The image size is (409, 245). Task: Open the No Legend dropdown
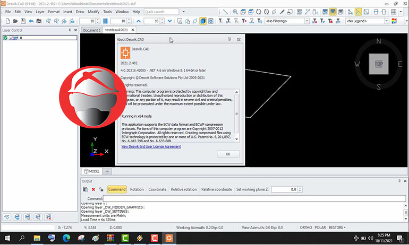(387, 21)
